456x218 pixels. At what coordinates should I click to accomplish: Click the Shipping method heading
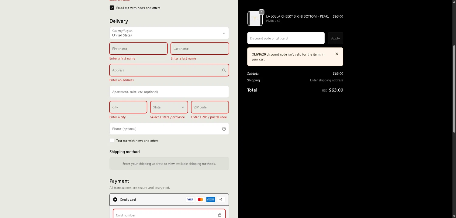pos(125,152)
